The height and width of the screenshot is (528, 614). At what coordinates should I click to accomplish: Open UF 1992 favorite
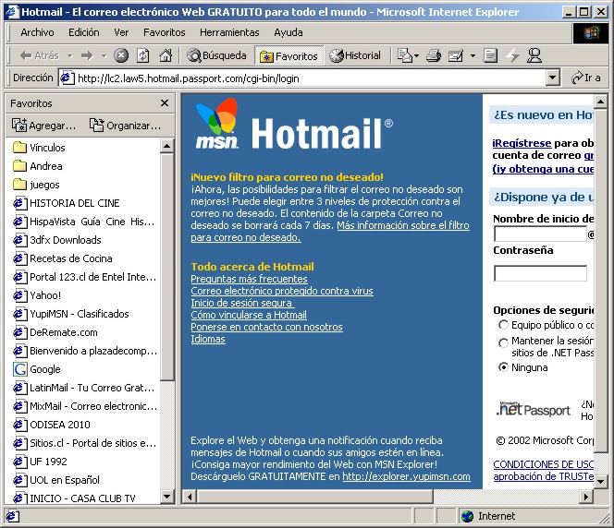coord(40,462)
